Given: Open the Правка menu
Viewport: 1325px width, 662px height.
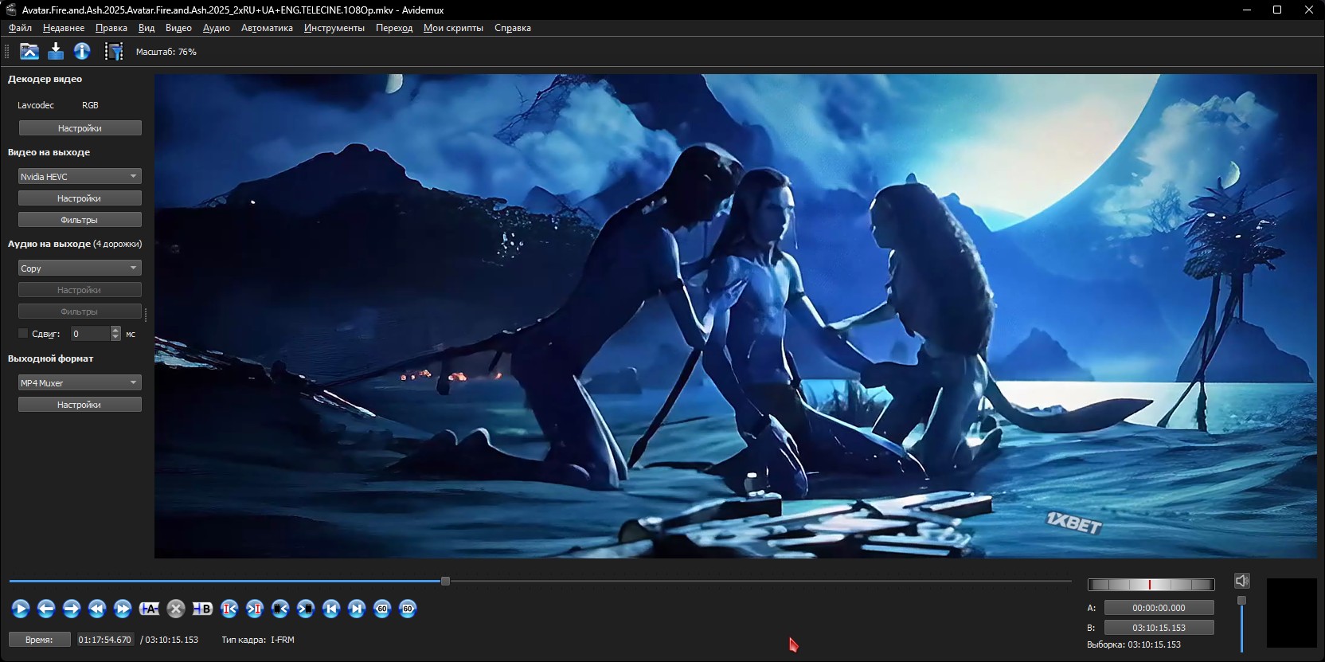Looking at the screenshot, I should (x=111, y=28).
